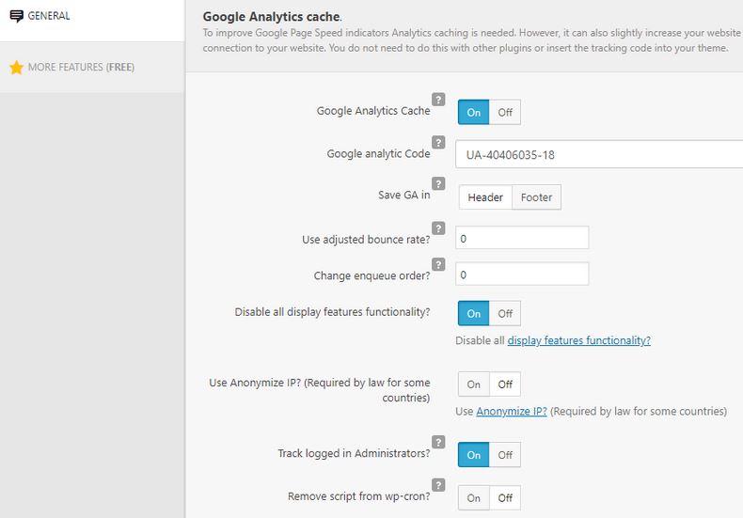Screen dimensions: 743x518
Task: Set Disable display features functionality to On
Action: (x=473, y=313)
